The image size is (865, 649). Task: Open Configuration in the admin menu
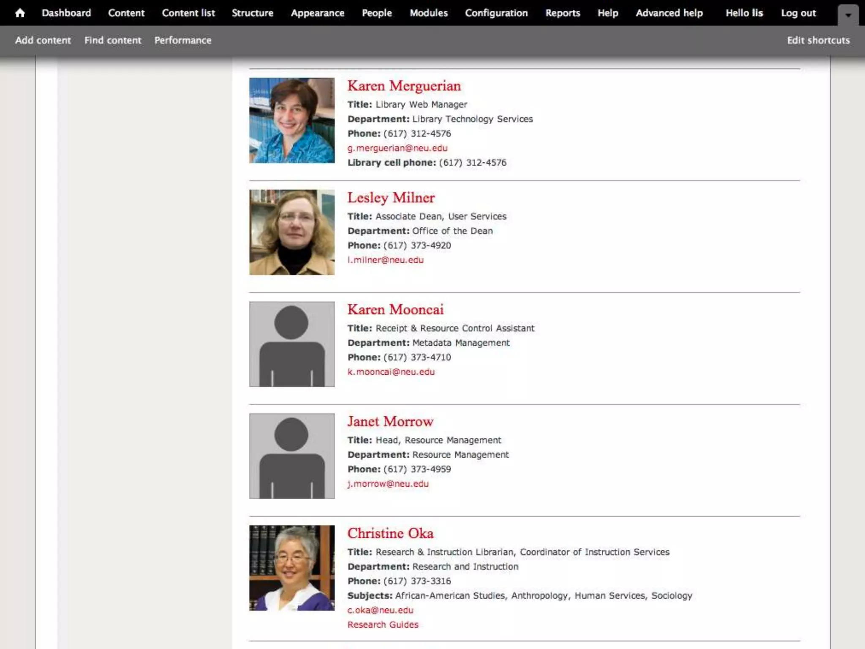[496, 13]
